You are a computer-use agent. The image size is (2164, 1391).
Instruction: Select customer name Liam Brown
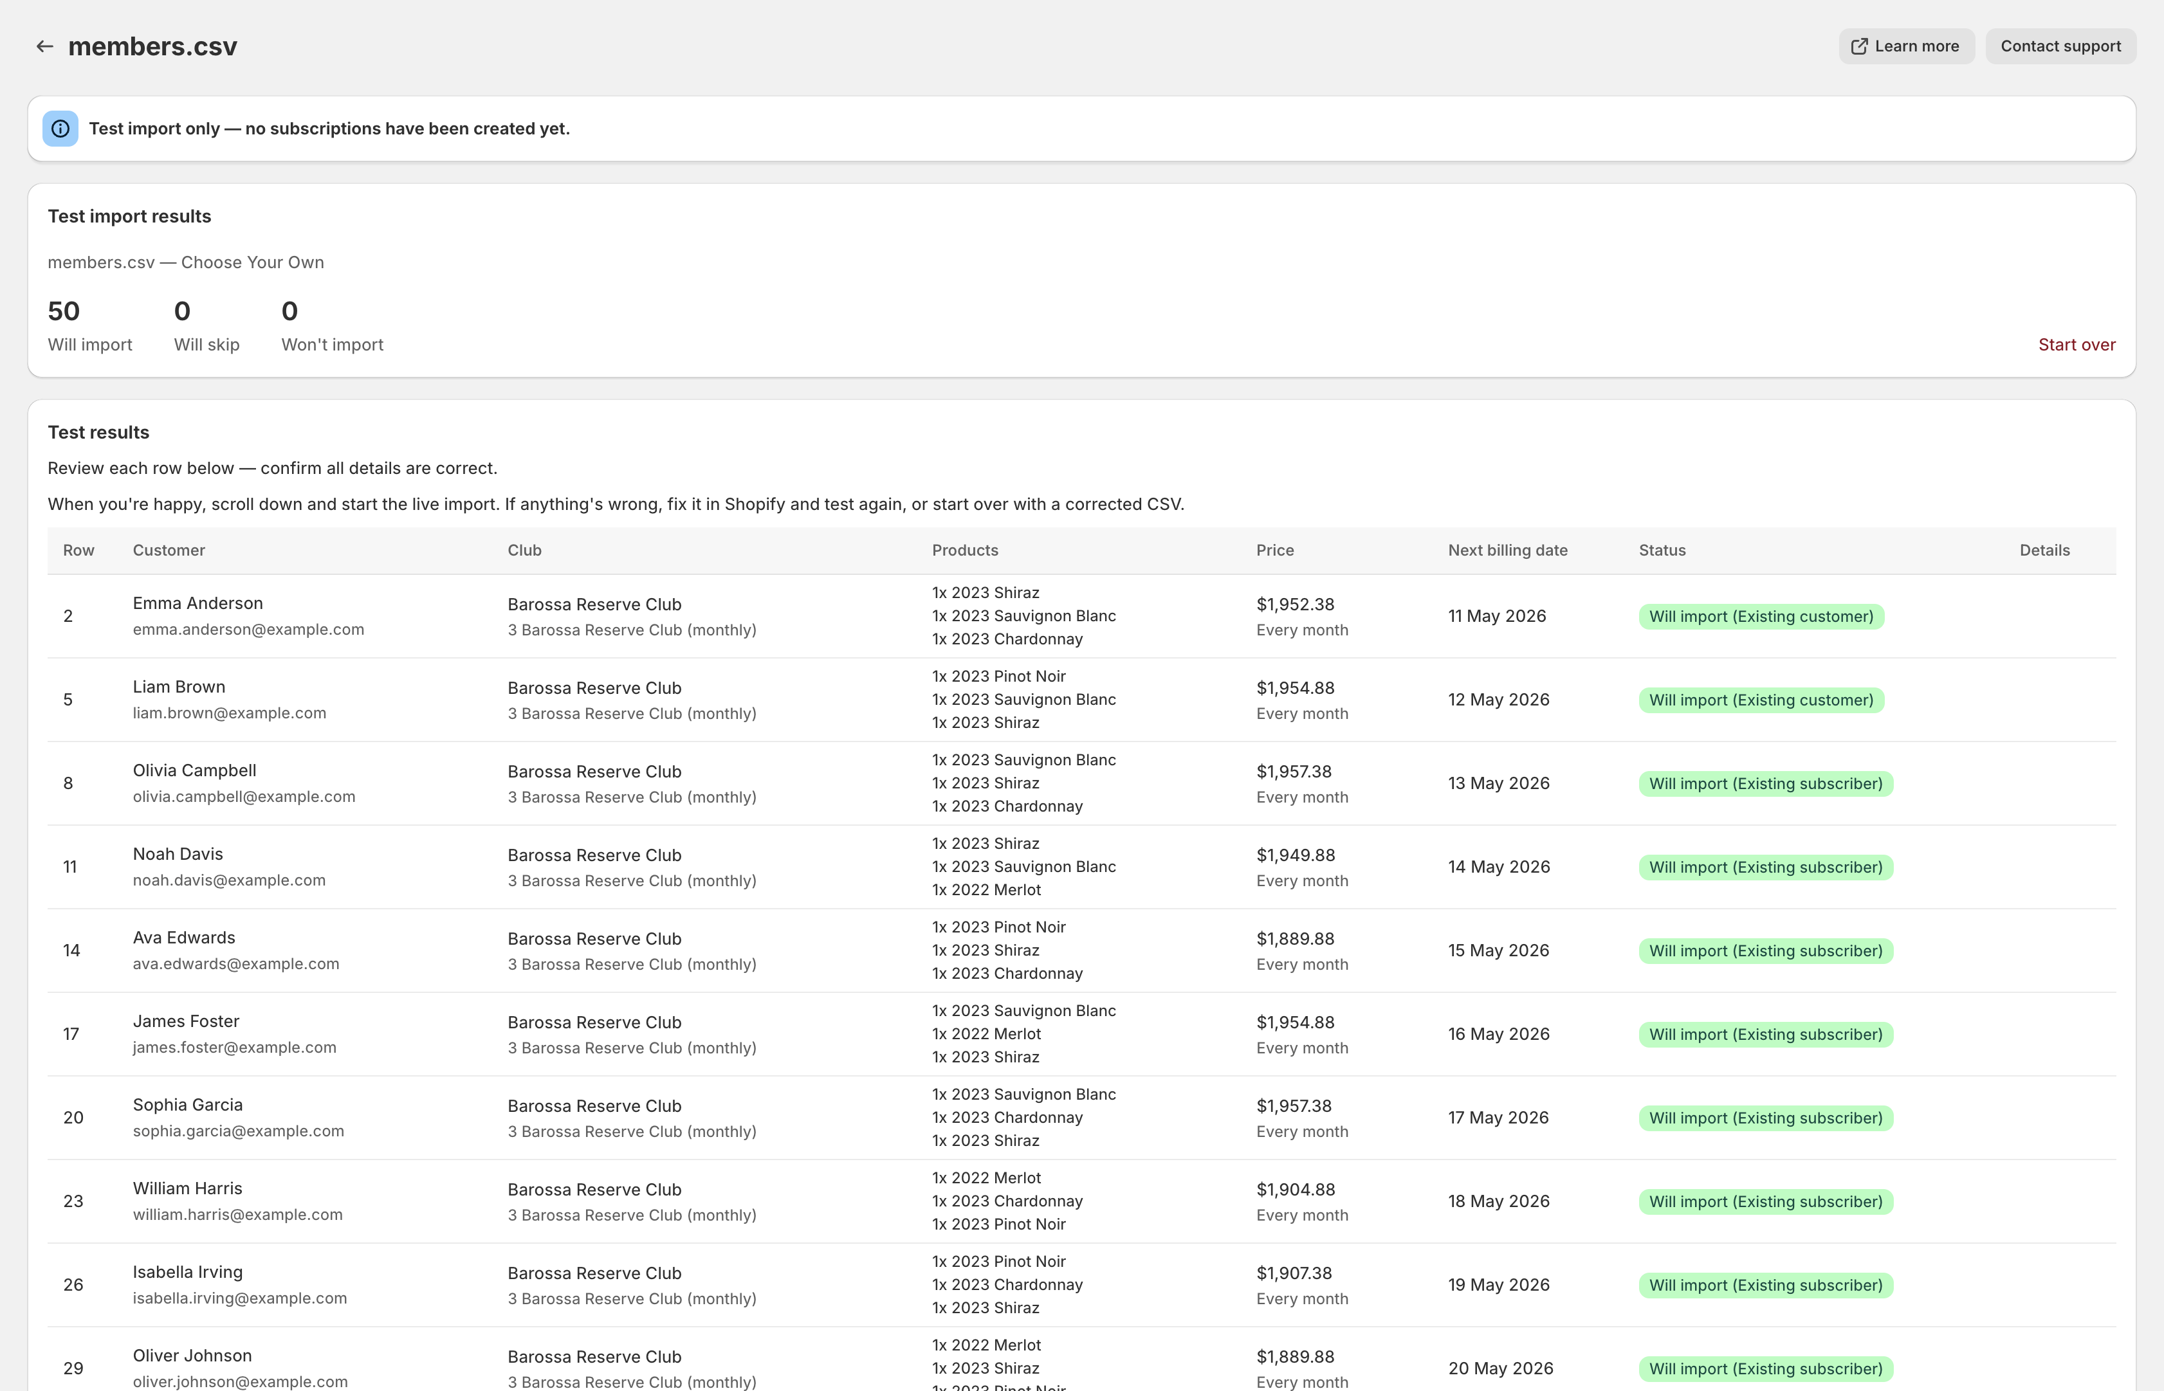coord(179,686)
